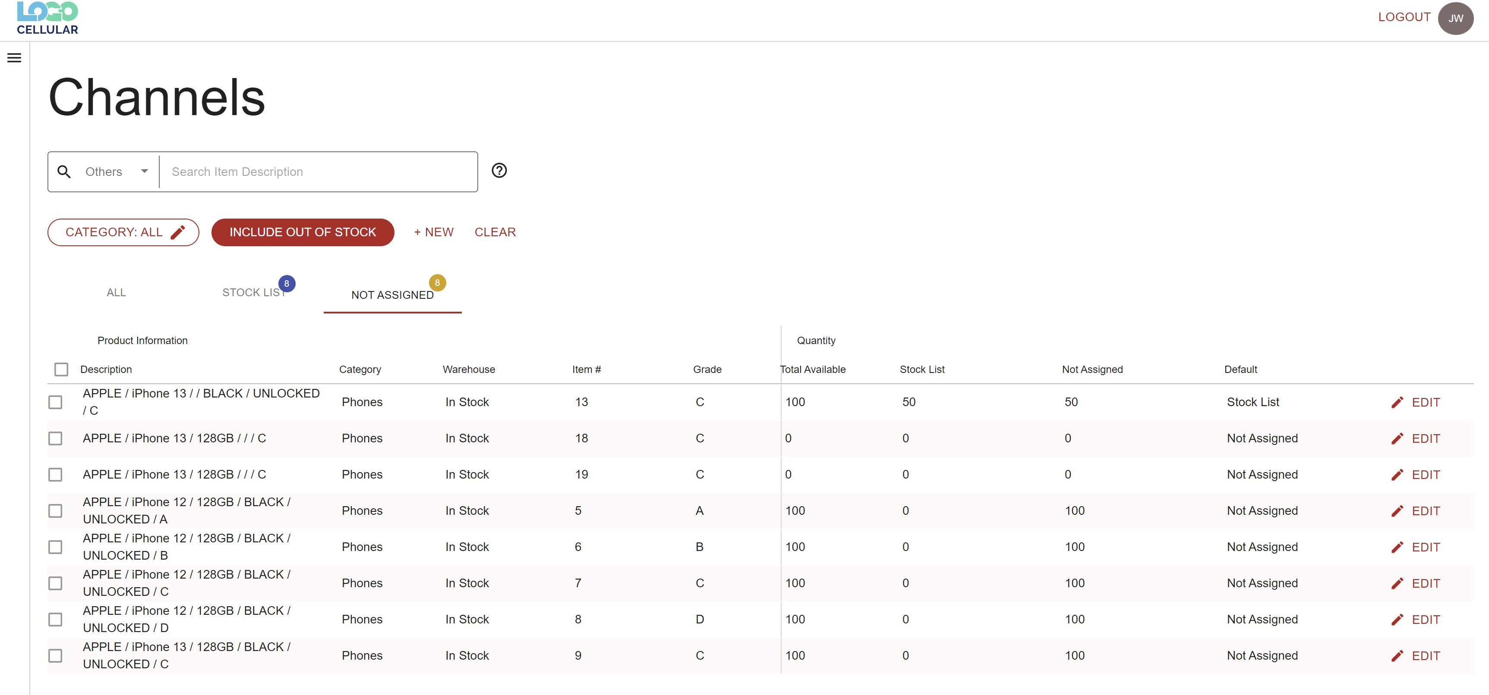Click the blue 8 badge on Stock List
1489x695 pixels.
coord(287,283)
